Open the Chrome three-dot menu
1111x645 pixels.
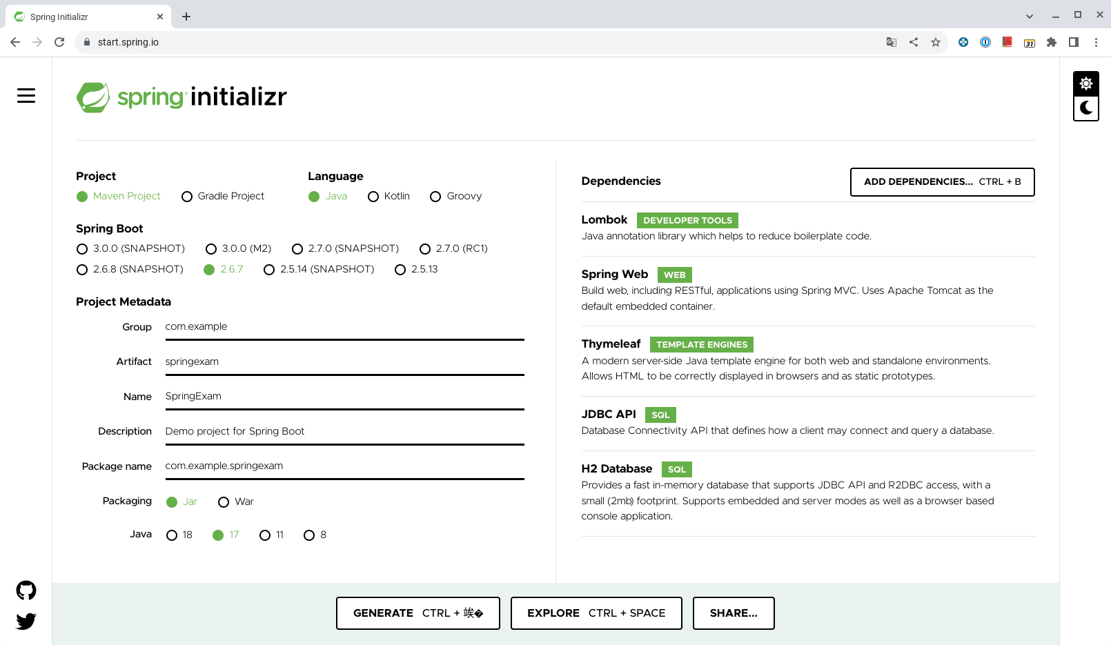click(x=1096, y=42)
